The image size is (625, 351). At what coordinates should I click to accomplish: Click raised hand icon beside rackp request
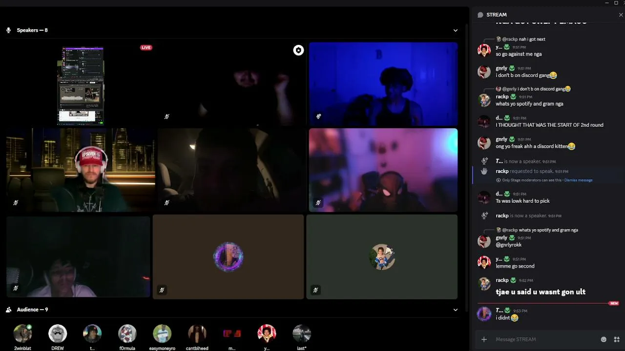(484, 171)
